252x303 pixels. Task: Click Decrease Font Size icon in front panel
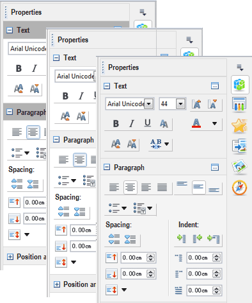point(212,104)
